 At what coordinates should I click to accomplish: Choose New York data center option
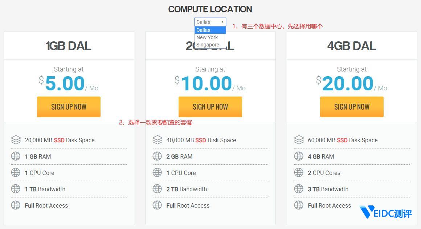[x=207, y=37]
